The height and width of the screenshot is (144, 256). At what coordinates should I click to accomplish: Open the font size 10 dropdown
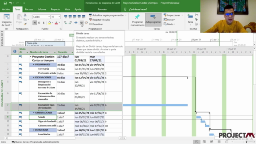pyautogui.click(x=59, y=17)
